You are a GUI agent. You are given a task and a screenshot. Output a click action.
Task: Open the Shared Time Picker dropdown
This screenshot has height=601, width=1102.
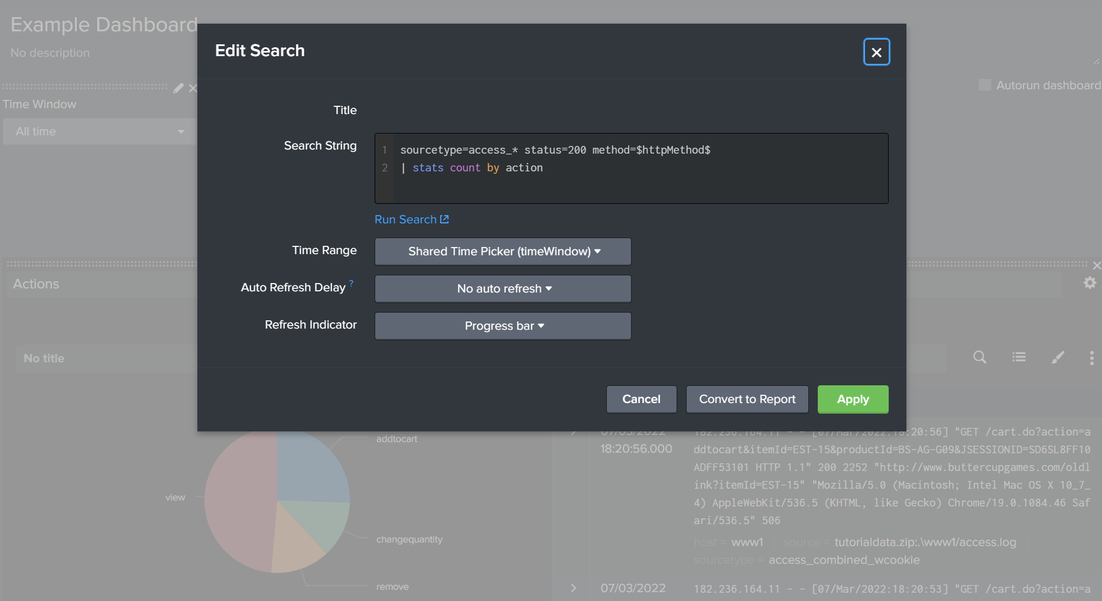[502, 251]
